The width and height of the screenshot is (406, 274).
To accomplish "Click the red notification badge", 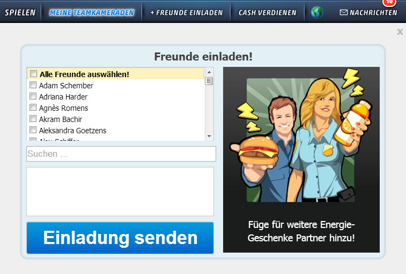I will [389, 3].
